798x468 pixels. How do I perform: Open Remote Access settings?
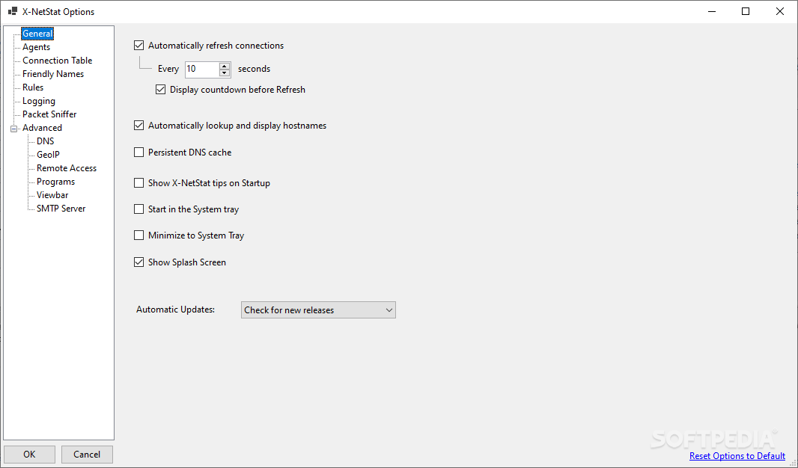coord(66,167)
